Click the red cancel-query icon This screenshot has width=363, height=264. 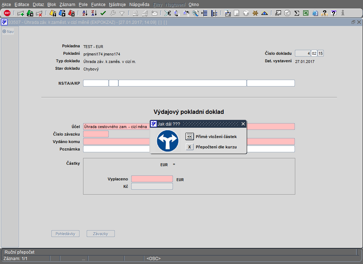(71, 14)
